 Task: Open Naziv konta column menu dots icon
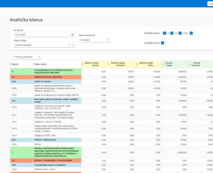[x=34, y=64]
